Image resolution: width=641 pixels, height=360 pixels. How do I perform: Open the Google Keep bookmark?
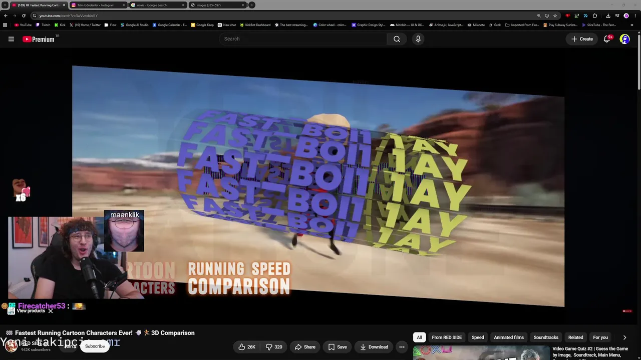(202, 25)
